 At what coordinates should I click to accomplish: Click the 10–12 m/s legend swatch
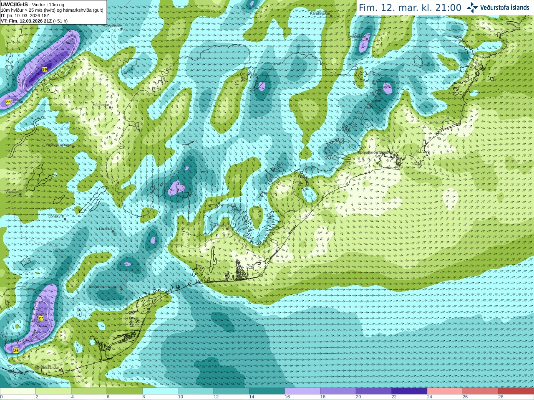pyautogui.click(x=196, y=391)
